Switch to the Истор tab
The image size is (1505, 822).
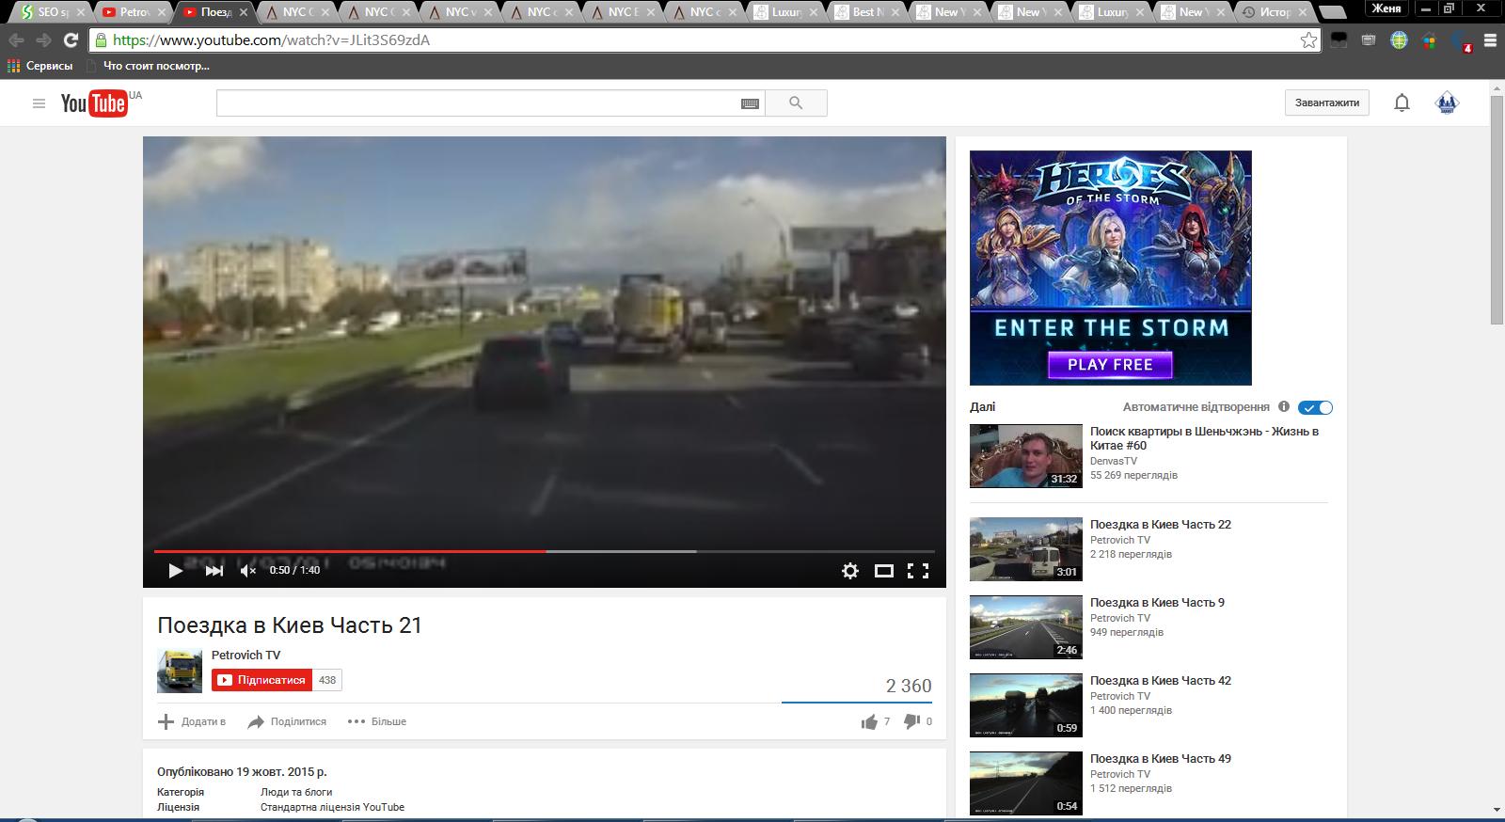point(1275,12)
